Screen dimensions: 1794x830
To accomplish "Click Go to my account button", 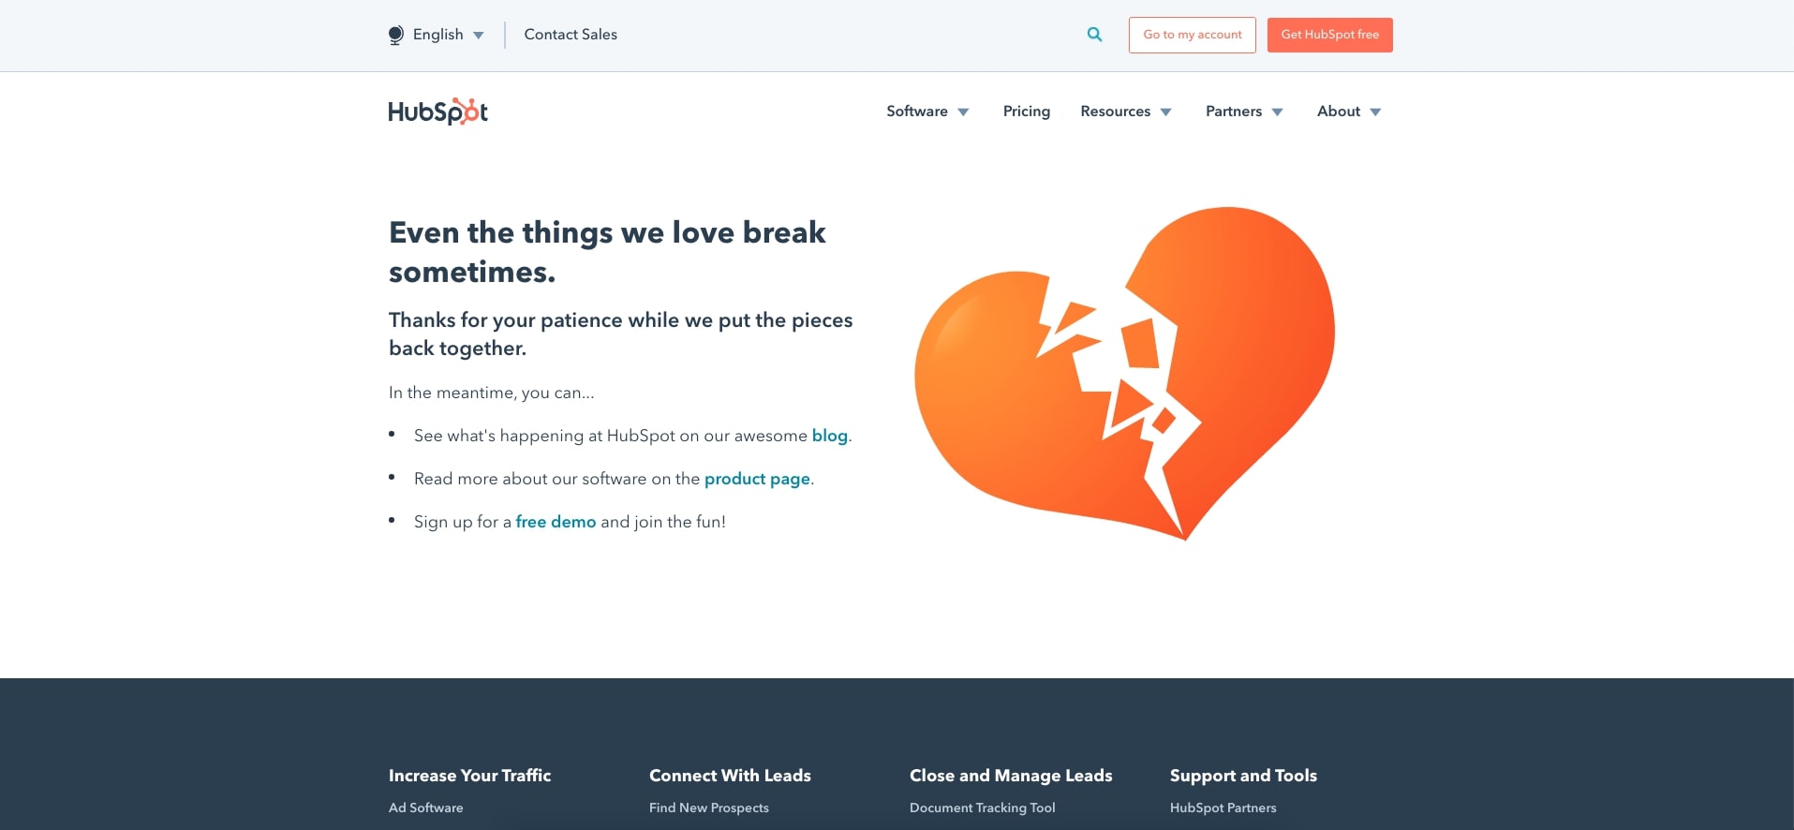I will pyautogui.click(x=1193, y=35).
